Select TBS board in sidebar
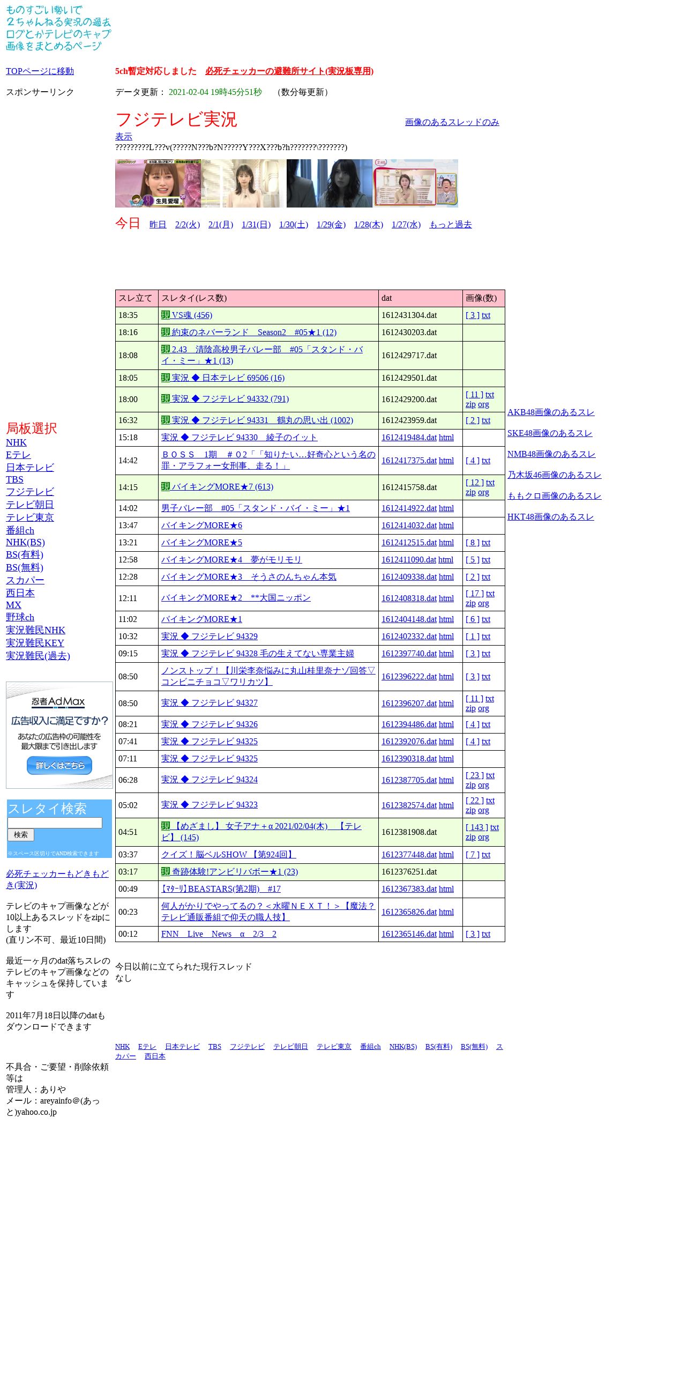The height and width of the screenshot is (1377, 688). point(14,480)
